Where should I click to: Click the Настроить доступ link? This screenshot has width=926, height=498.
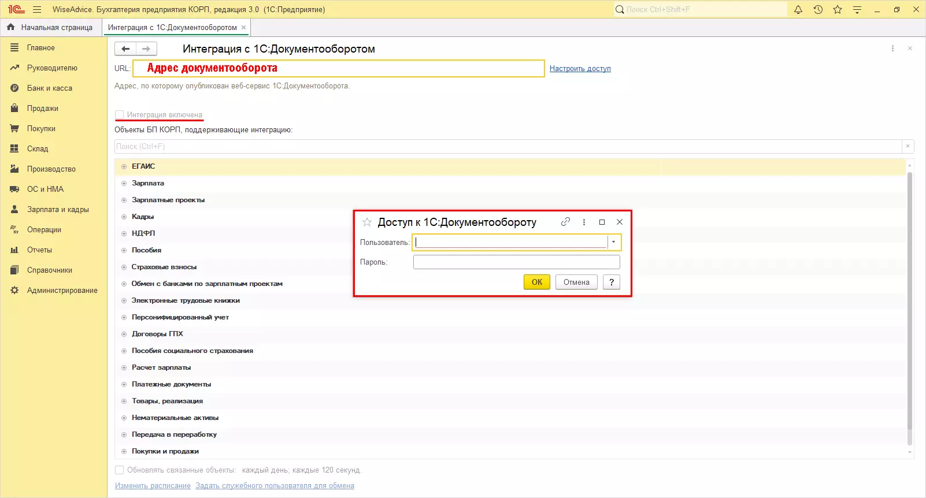[580, 68]
